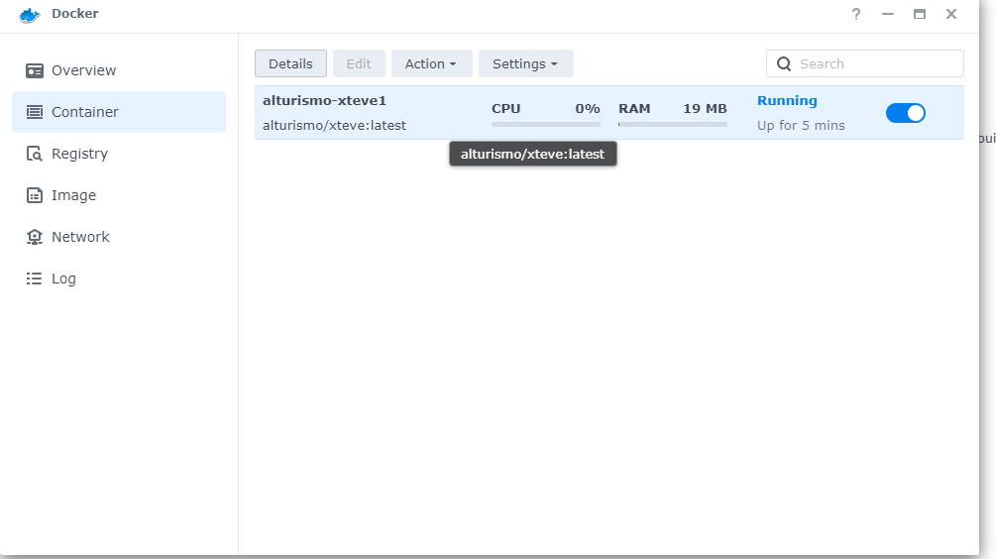Click the Overview sidebar icon

(35, 70)
